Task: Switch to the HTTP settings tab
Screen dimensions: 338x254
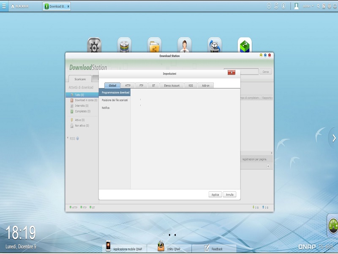Action: [x=128, y=86]
